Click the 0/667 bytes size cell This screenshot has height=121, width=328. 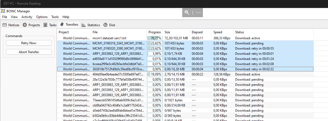click(173, 110)
